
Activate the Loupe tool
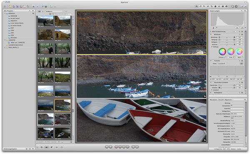232,6
